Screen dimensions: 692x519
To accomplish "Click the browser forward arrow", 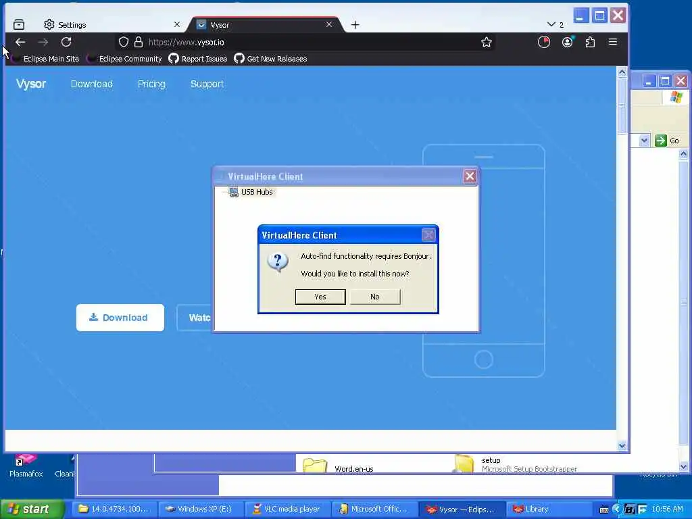I will [43, 43].
